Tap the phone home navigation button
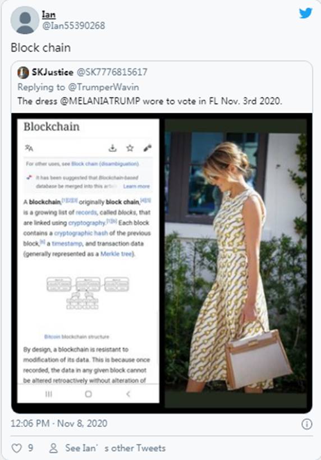The image size is (321, 460). click(x=88, y=394)
